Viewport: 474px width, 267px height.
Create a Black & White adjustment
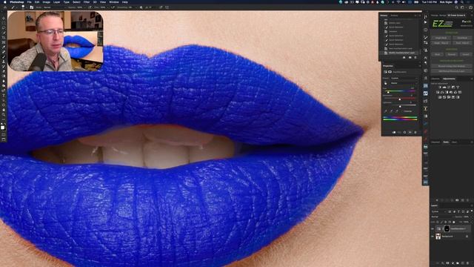point(447,92)
